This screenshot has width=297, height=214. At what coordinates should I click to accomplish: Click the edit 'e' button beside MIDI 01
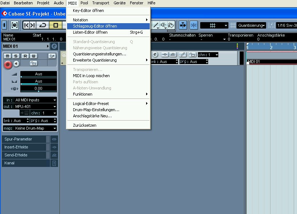pyautogui.click(x=54, y=46)
